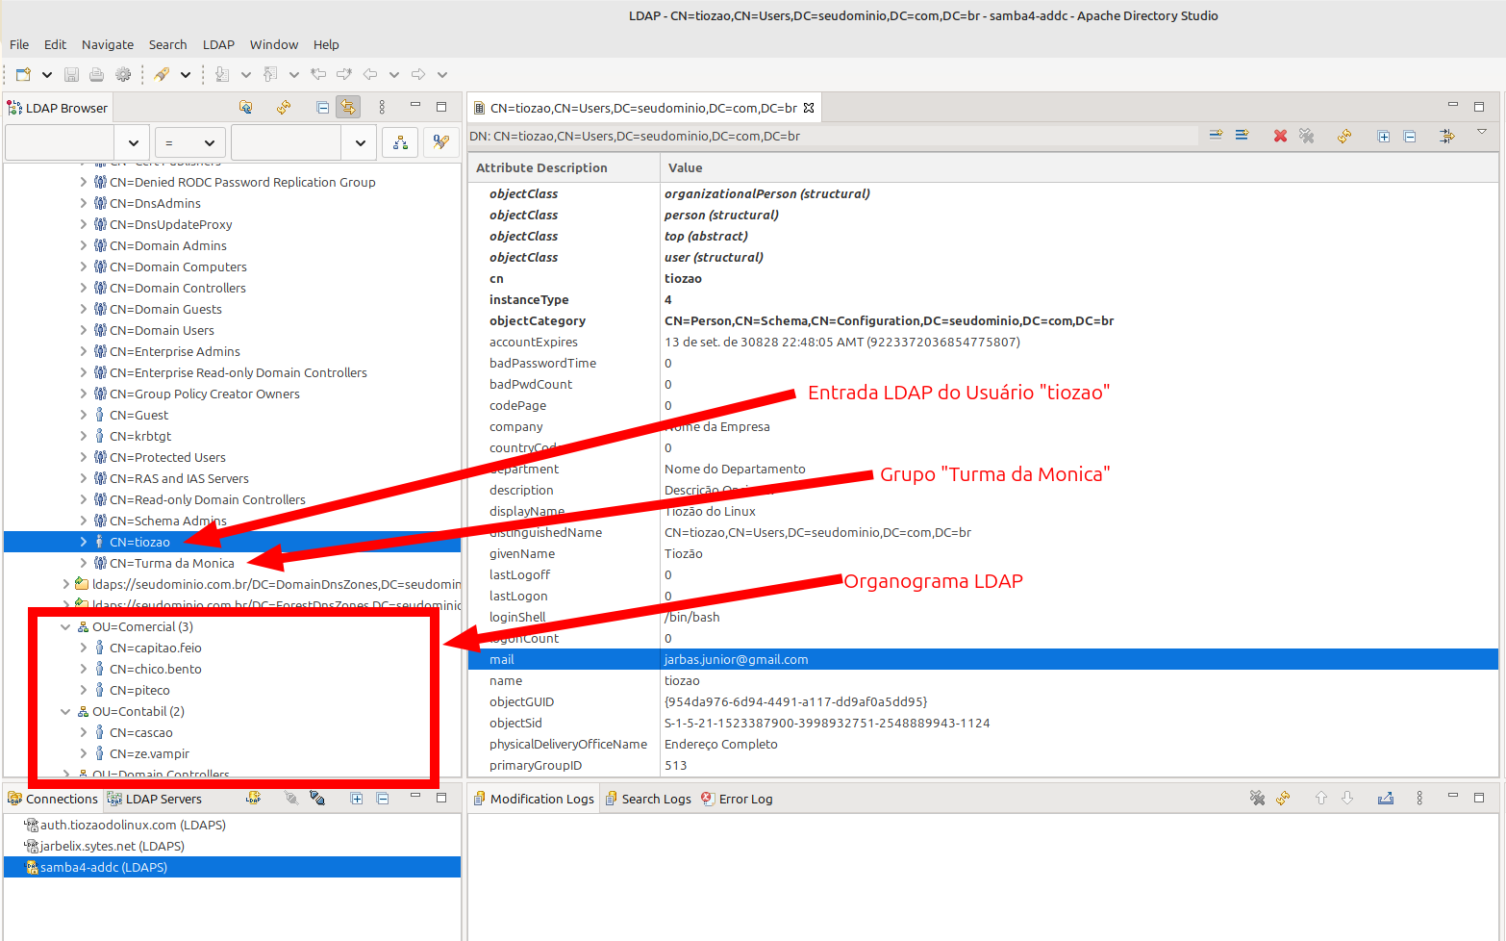Image resolution: width=1506 pixels, height=941 pixels.
Task: Switch to Error Log tab
Action: pos(737,799)
